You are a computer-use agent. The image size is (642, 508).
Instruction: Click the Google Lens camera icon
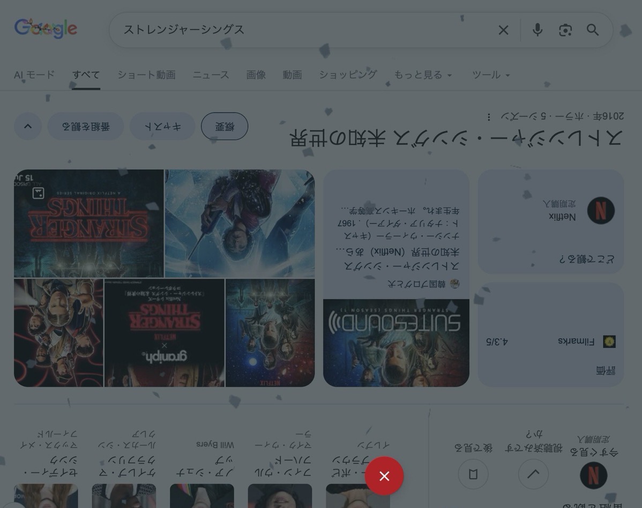565,30
